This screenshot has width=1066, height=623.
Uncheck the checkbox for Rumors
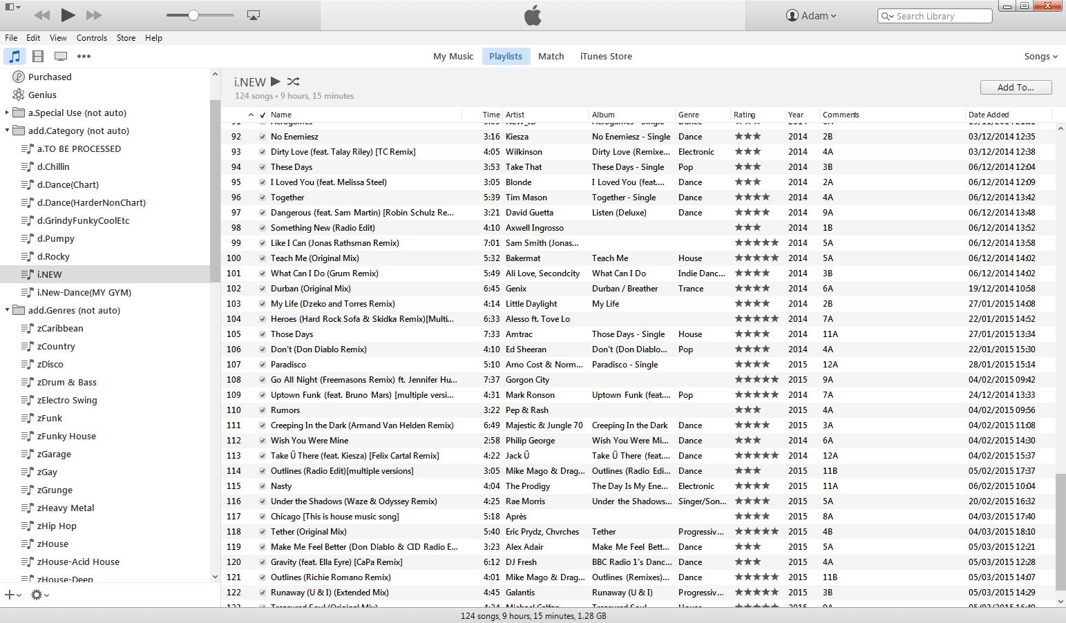tap(263, 410)
